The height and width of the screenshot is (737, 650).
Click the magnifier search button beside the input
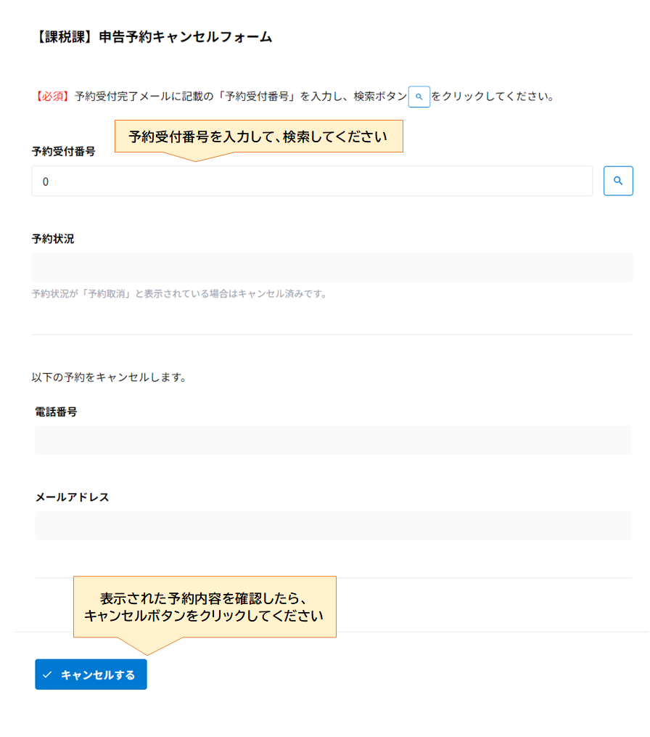pos(618,181)
